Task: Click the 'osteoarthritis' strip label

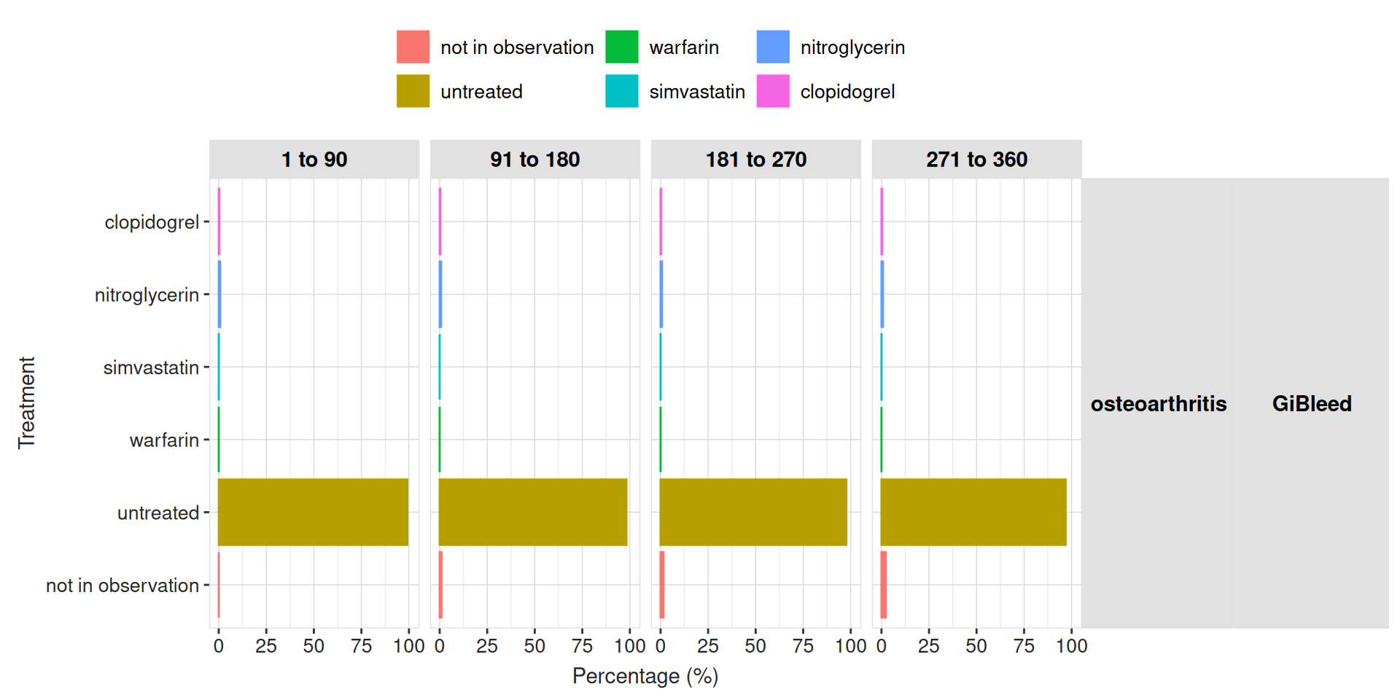Action: point(1158,404)
